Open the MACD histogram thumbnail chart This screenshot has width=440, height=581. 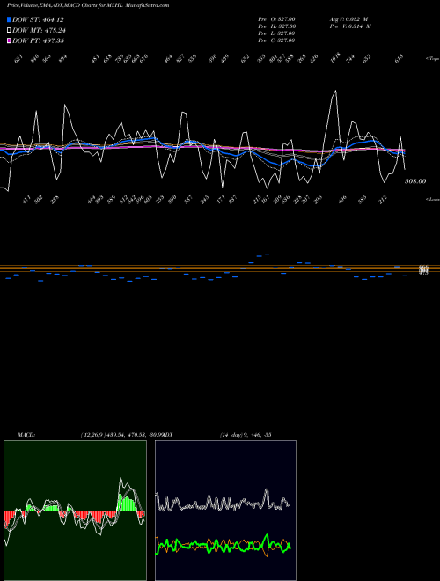click(75, 511)
